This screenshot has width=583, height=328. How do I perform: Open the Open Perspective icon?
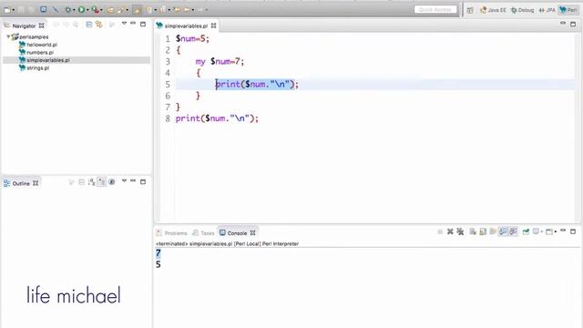[470, 10]
